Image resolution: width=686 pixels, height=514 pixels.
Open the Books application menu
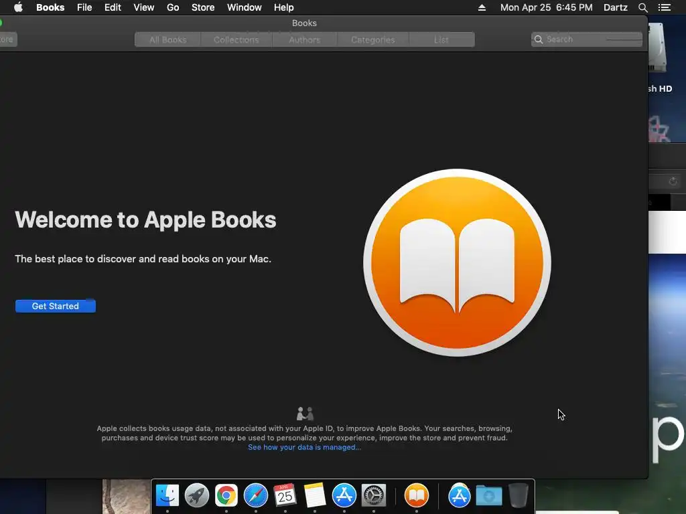[x=50, y=7]
